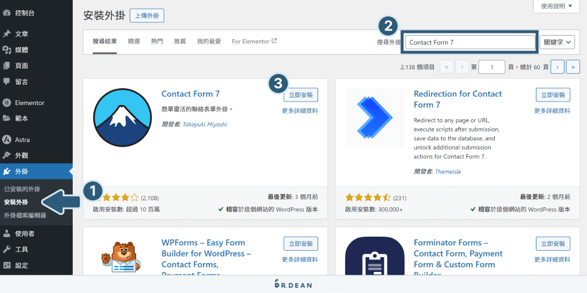
Task: Click the Redirection for Contact Form 7 logo
Action: point(375,117)
